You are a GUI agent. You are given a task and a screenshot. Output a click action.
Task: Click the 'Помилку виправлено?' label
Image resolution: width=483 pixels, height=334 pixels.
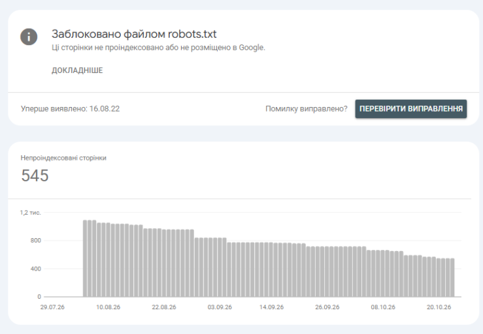point(306,109)
